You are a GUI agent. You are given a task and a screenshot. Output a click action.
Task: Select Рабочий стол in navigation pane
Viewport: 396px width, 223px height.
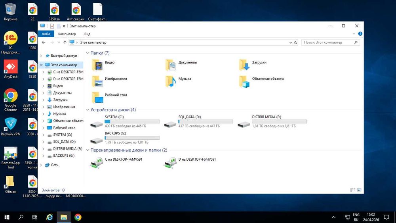(x=64, y=128)
